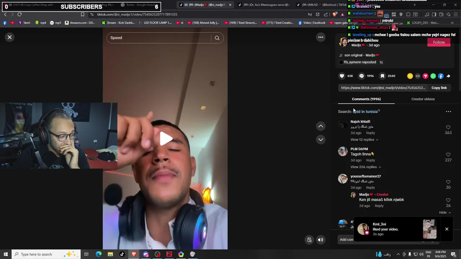Switch to the Creator videos tab
Viewport: 461px width, 259px height.
[x=423, y=99]
